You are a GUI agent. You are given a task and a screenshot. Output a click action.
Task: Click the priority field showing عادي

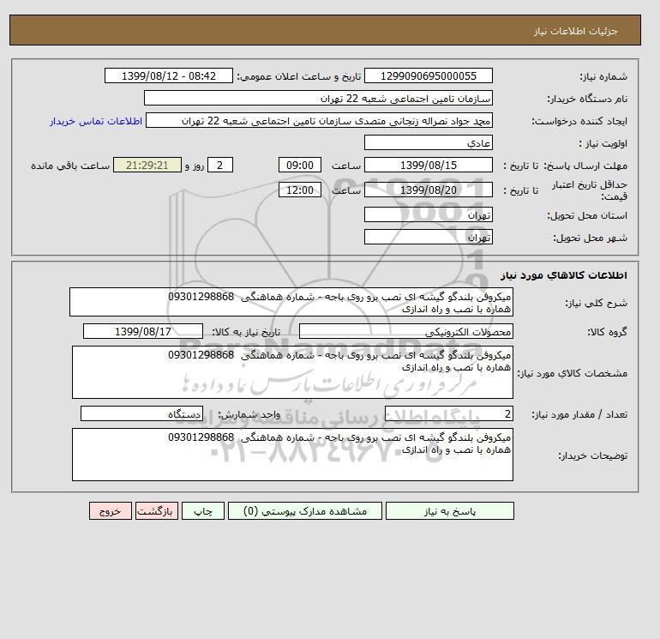tap(428, 142)
